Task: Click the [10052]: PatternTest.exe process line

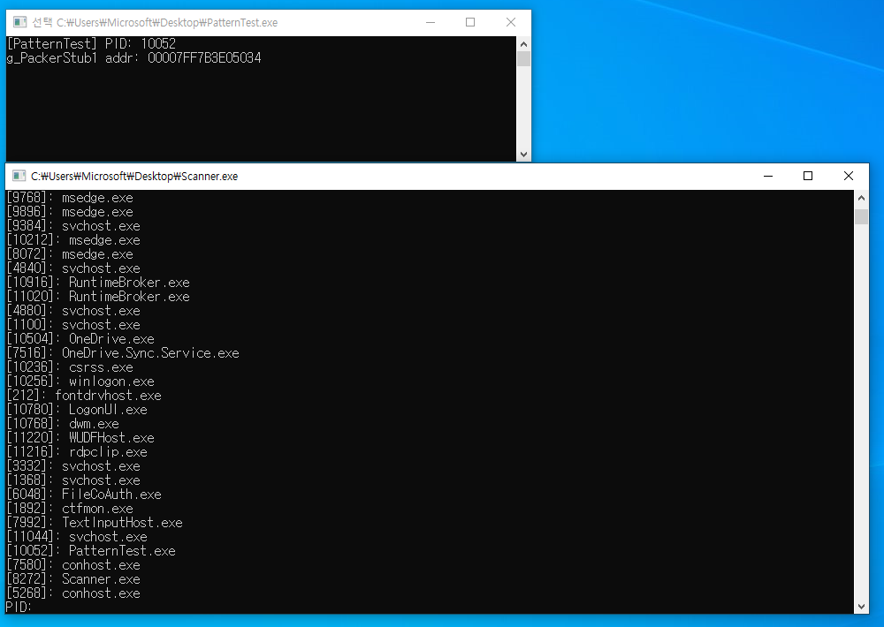Action: click(x=91, y=551)
